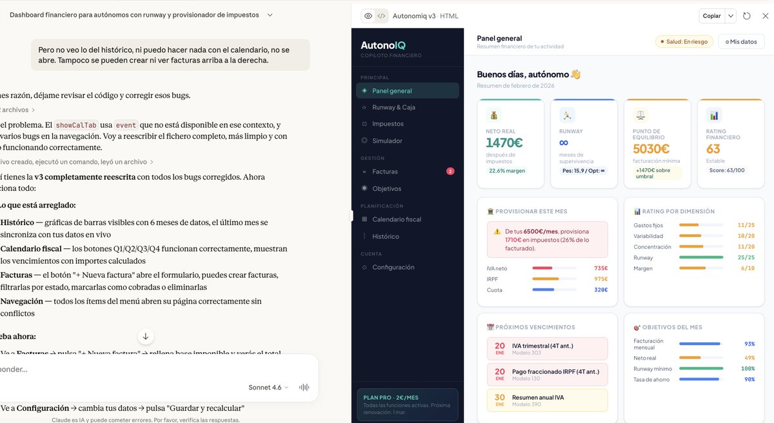Click the money bag icon on Neto Real card
The image size is (774, 423).
pyautogui.click(x=493, y=115)
